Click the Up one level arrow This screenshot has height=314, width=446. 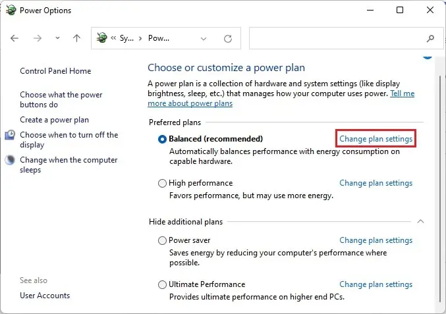(x=76, y=38)
